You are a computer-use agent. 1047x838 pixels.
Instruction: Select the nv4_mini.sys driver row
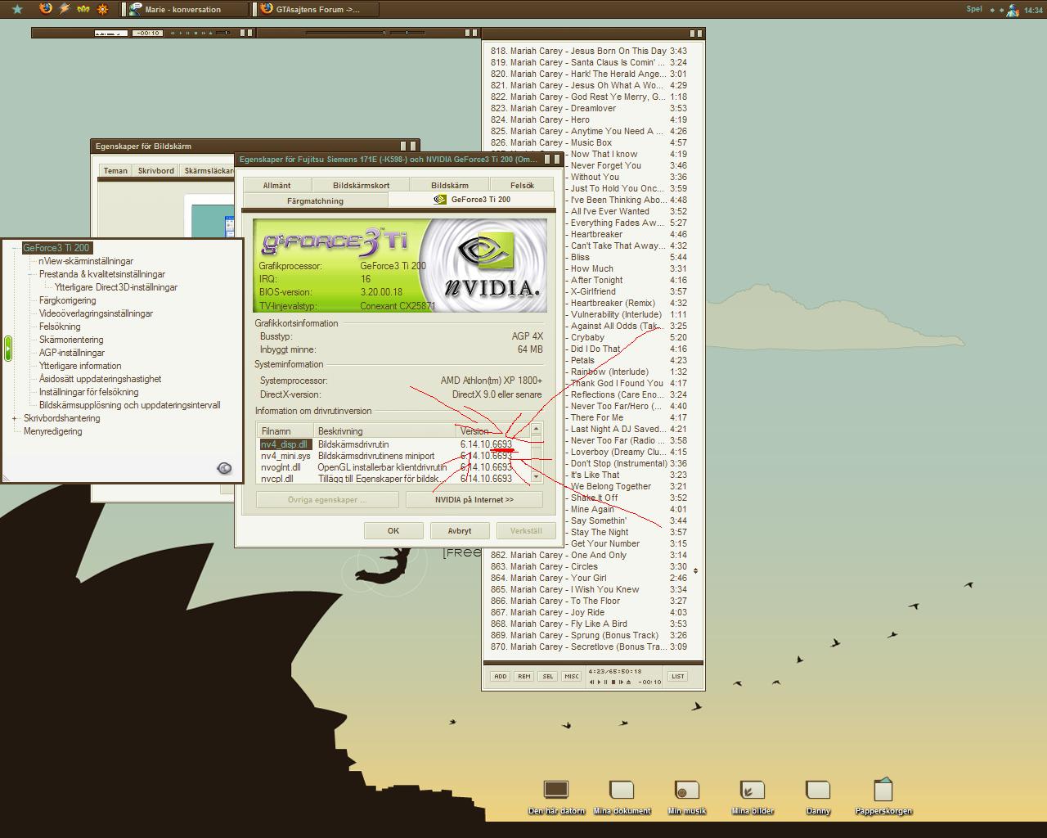[x=394, y=456]
